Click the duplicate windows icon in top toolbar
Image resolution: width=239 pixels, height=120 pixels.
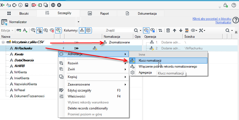click(46, 5)
